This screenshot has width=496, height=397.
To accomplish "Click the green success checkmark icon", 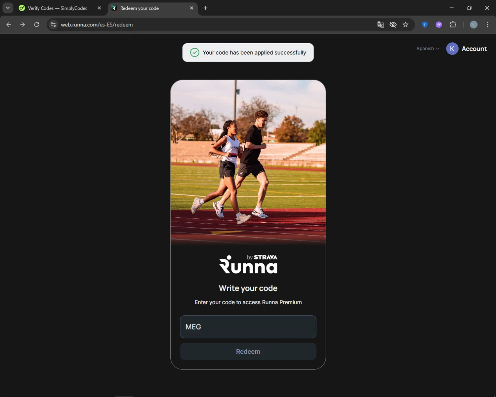I will pyautogui.click(x=195, y=52).
